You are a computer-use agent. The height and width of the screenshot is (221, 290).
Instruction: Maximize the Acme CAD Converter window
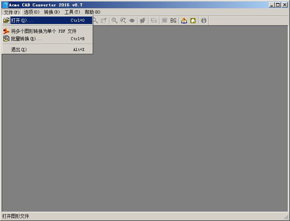point(278,5)
